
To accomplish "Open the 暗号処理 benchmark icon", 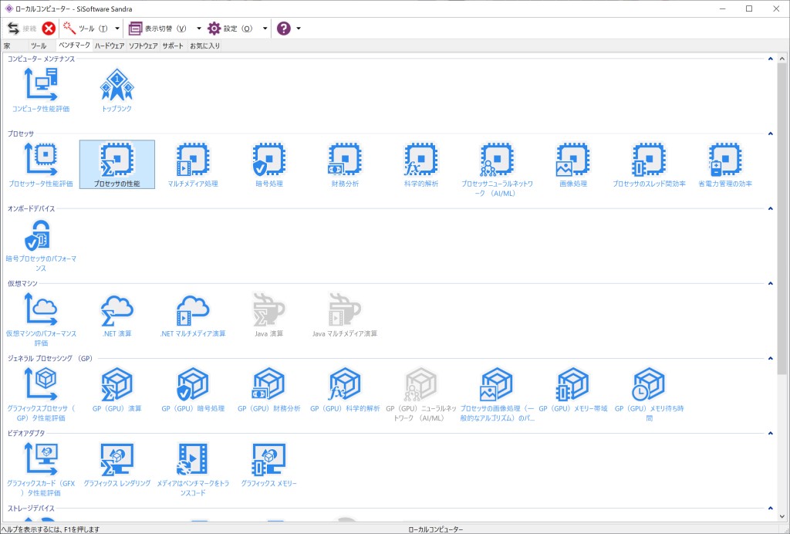I will (x=269, y=160).
